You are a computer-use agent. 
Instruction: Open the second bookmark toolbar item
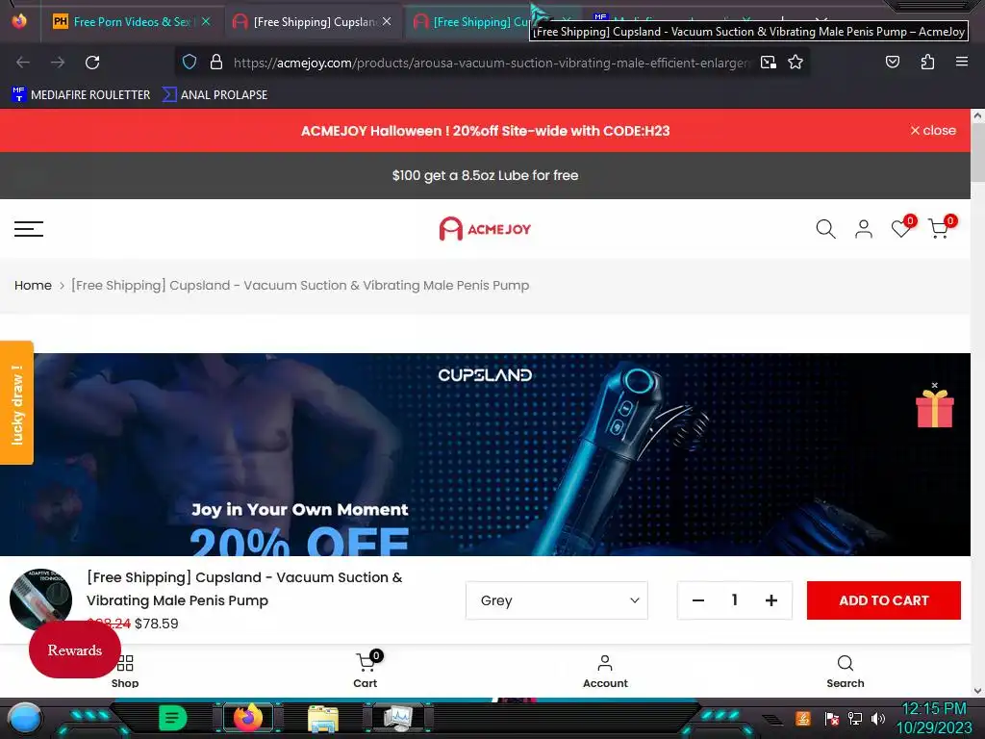coord(215,95)
